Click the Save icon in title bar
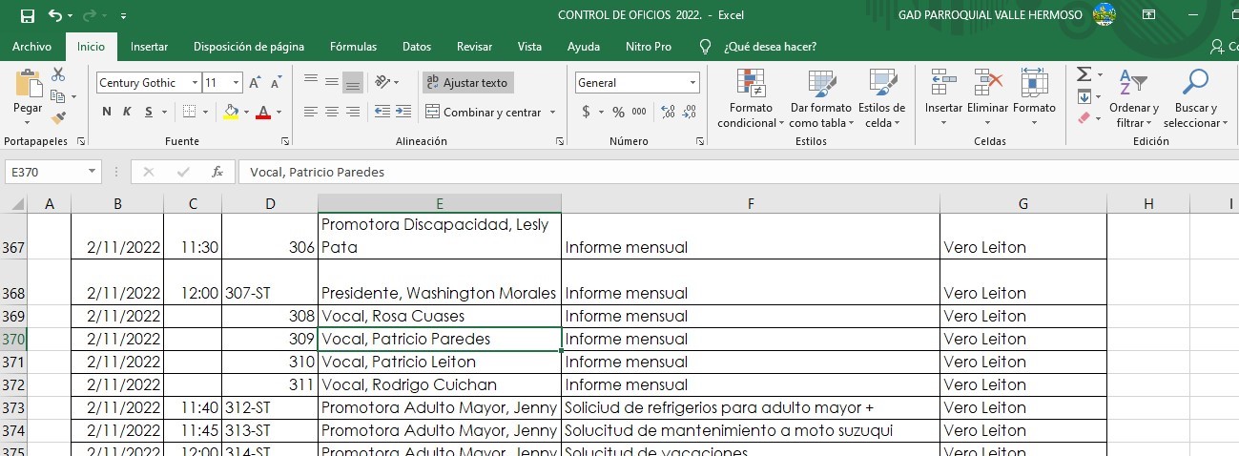 click(x=27, y=15)
